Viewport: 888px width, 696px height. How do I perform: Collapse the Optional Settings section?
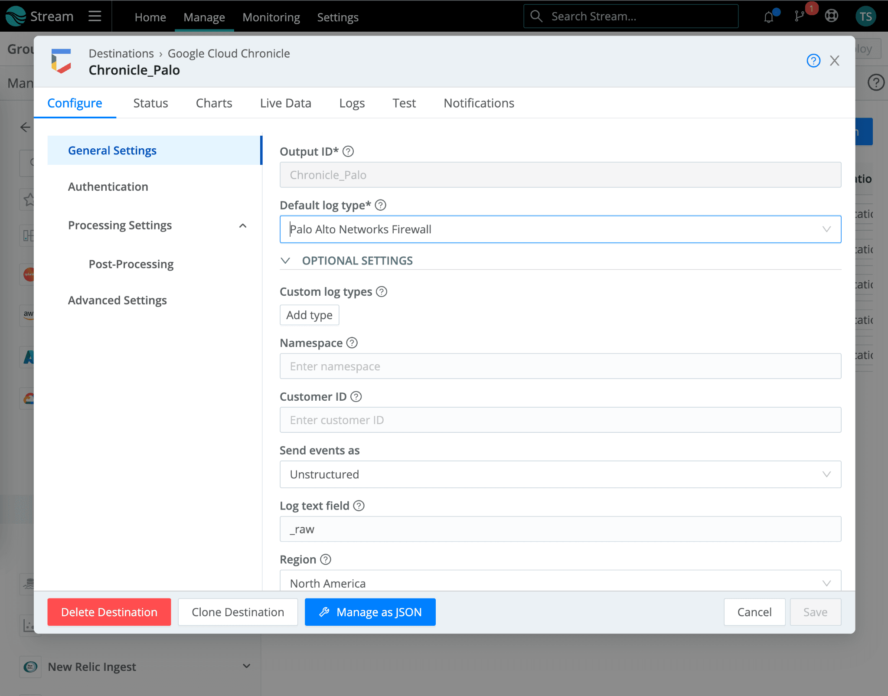tap(285, 261)
